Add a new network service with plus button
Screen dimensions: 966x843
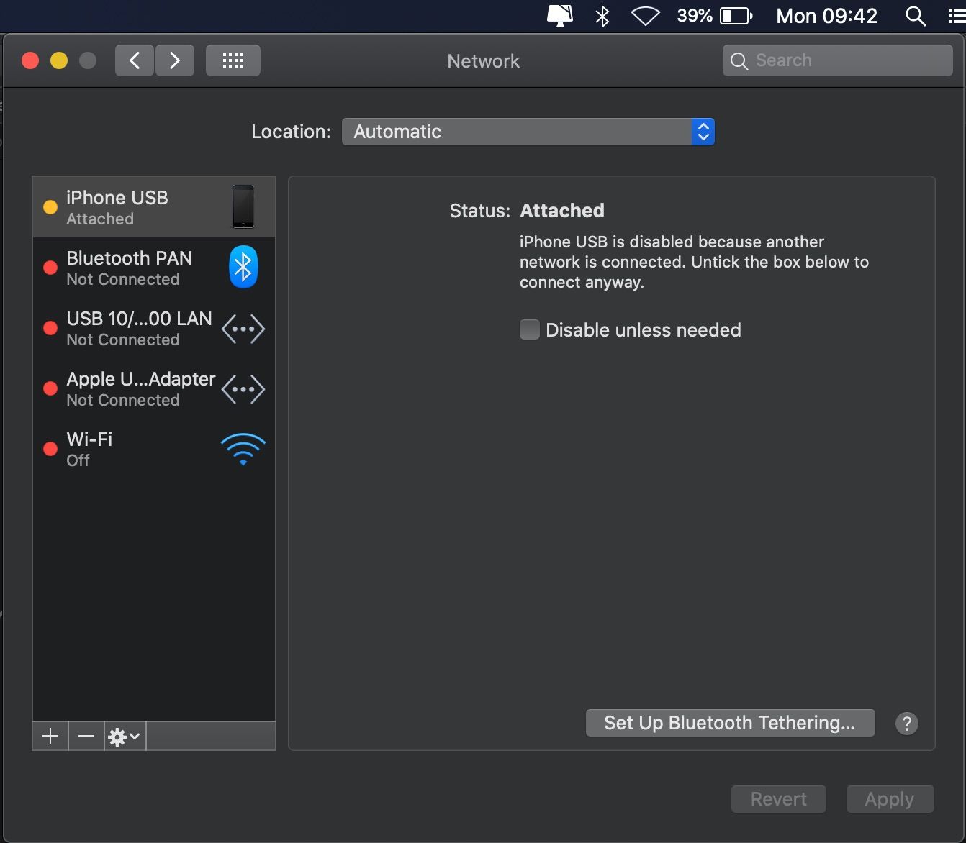[x=50, y=736]
